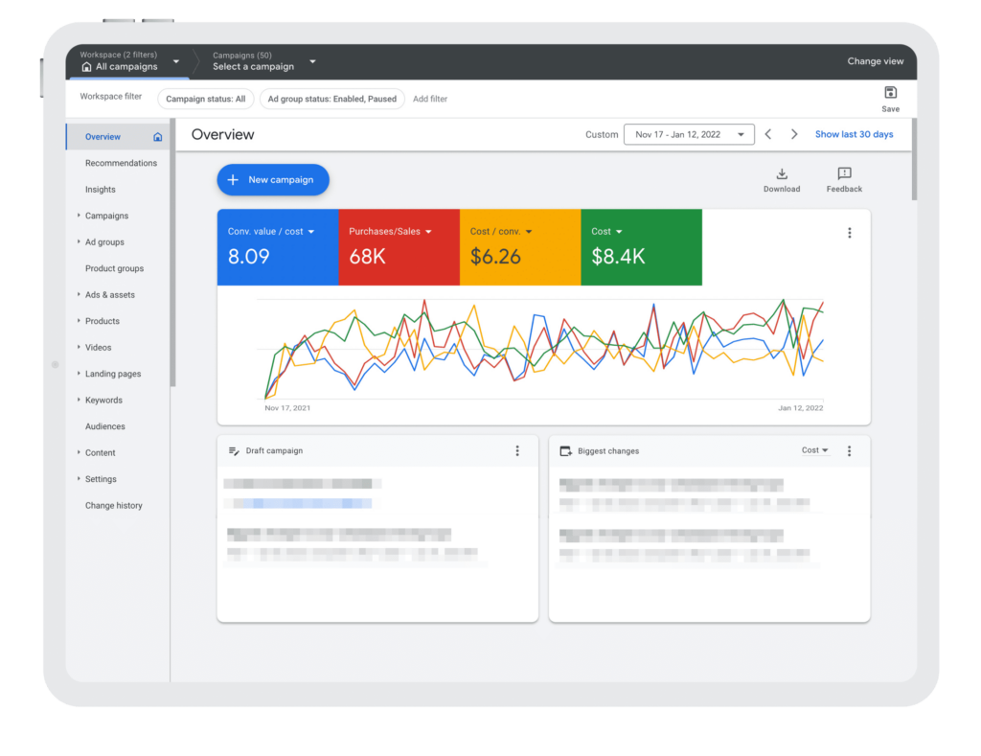
Task: Click the Download icon
Action: tap(782, 174)
